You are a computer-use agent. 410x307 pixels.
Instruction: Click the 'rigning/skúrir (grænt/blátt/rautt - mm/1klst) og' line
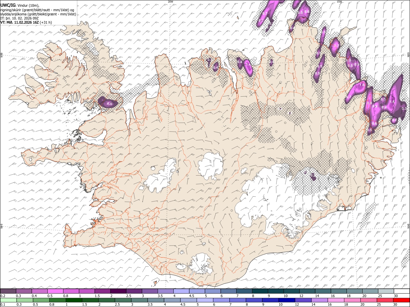(37, 10)
